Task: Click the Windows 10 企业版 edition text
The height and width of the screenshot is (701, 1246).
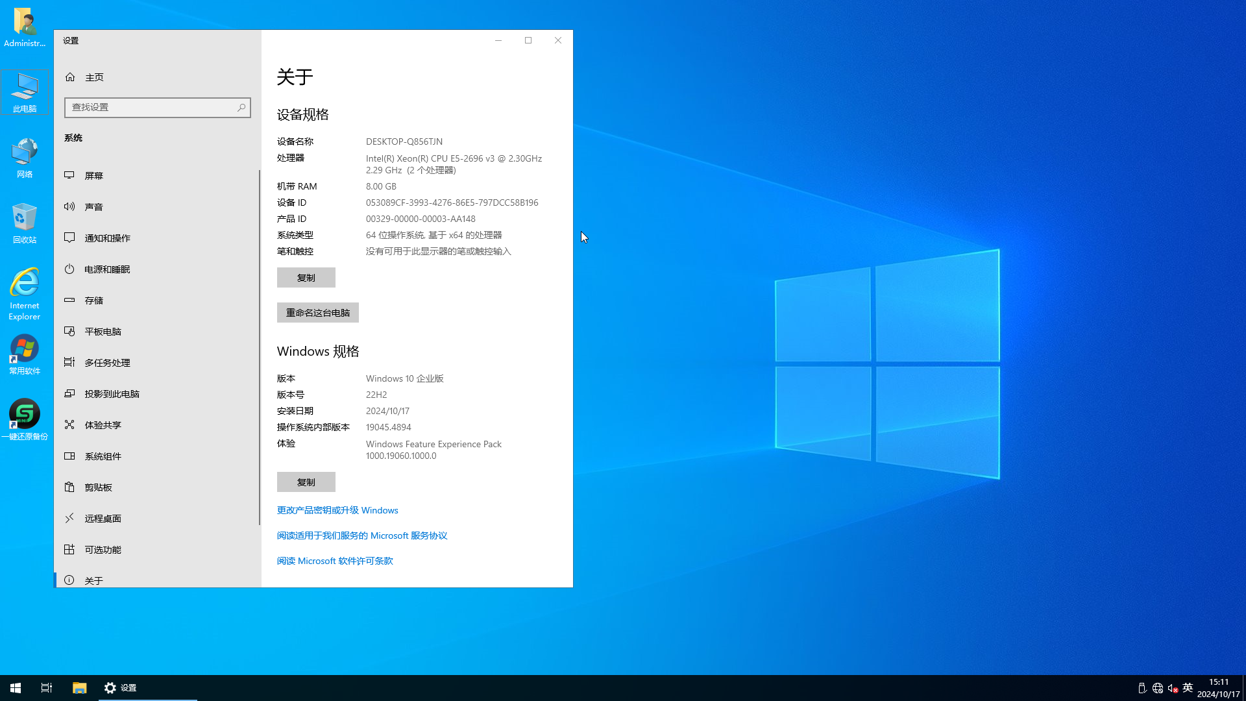Action: point(405,378)
